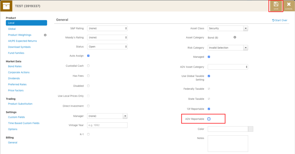Image resolution: width=295 pixels, height=154 pixels.
Task: Open Product Weightings
Action: 20,35
